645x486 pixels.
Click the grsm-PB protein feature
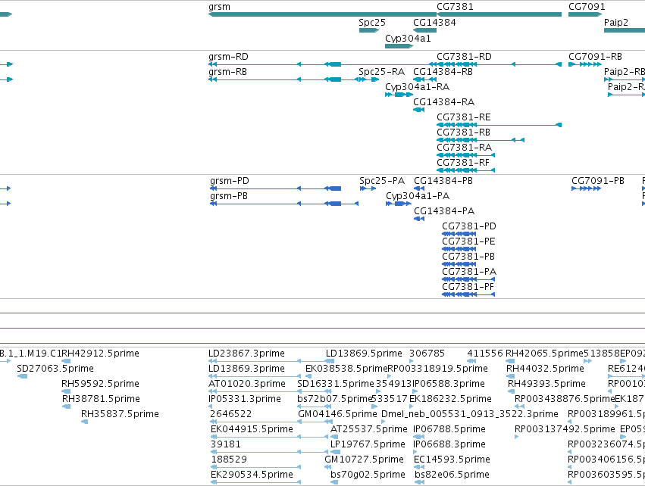pos(284,204)
